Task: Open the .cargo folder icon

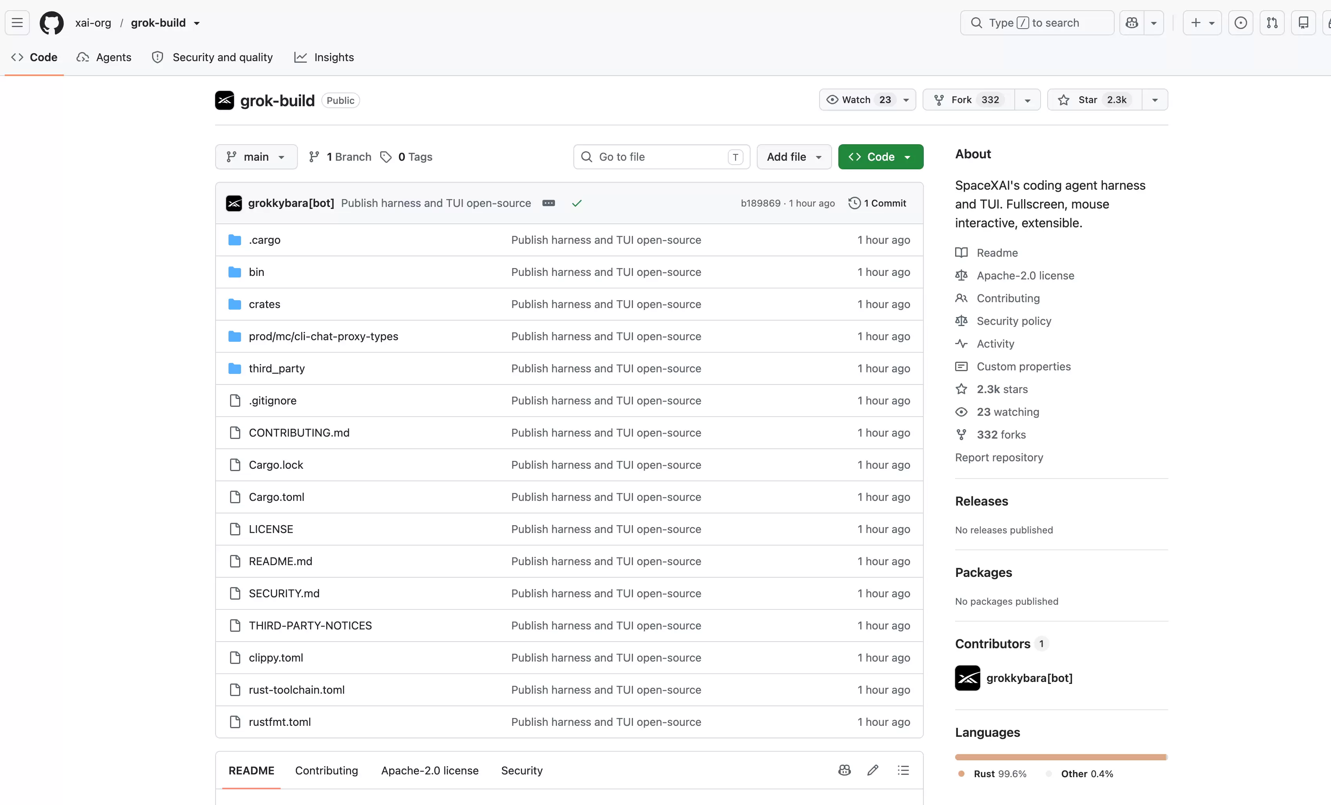Action: click(234, 240)
